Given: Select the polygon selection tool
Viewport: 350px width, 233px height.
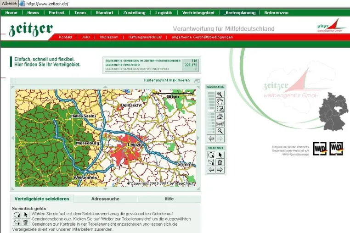Looking at the screenshot, I should tap(211, 162).
